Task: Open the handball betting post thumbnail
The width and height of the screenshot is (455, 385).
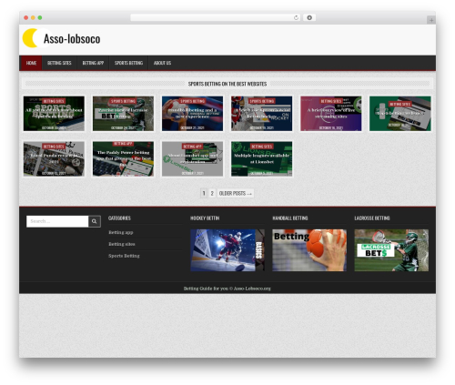Action: click(192, 114)
